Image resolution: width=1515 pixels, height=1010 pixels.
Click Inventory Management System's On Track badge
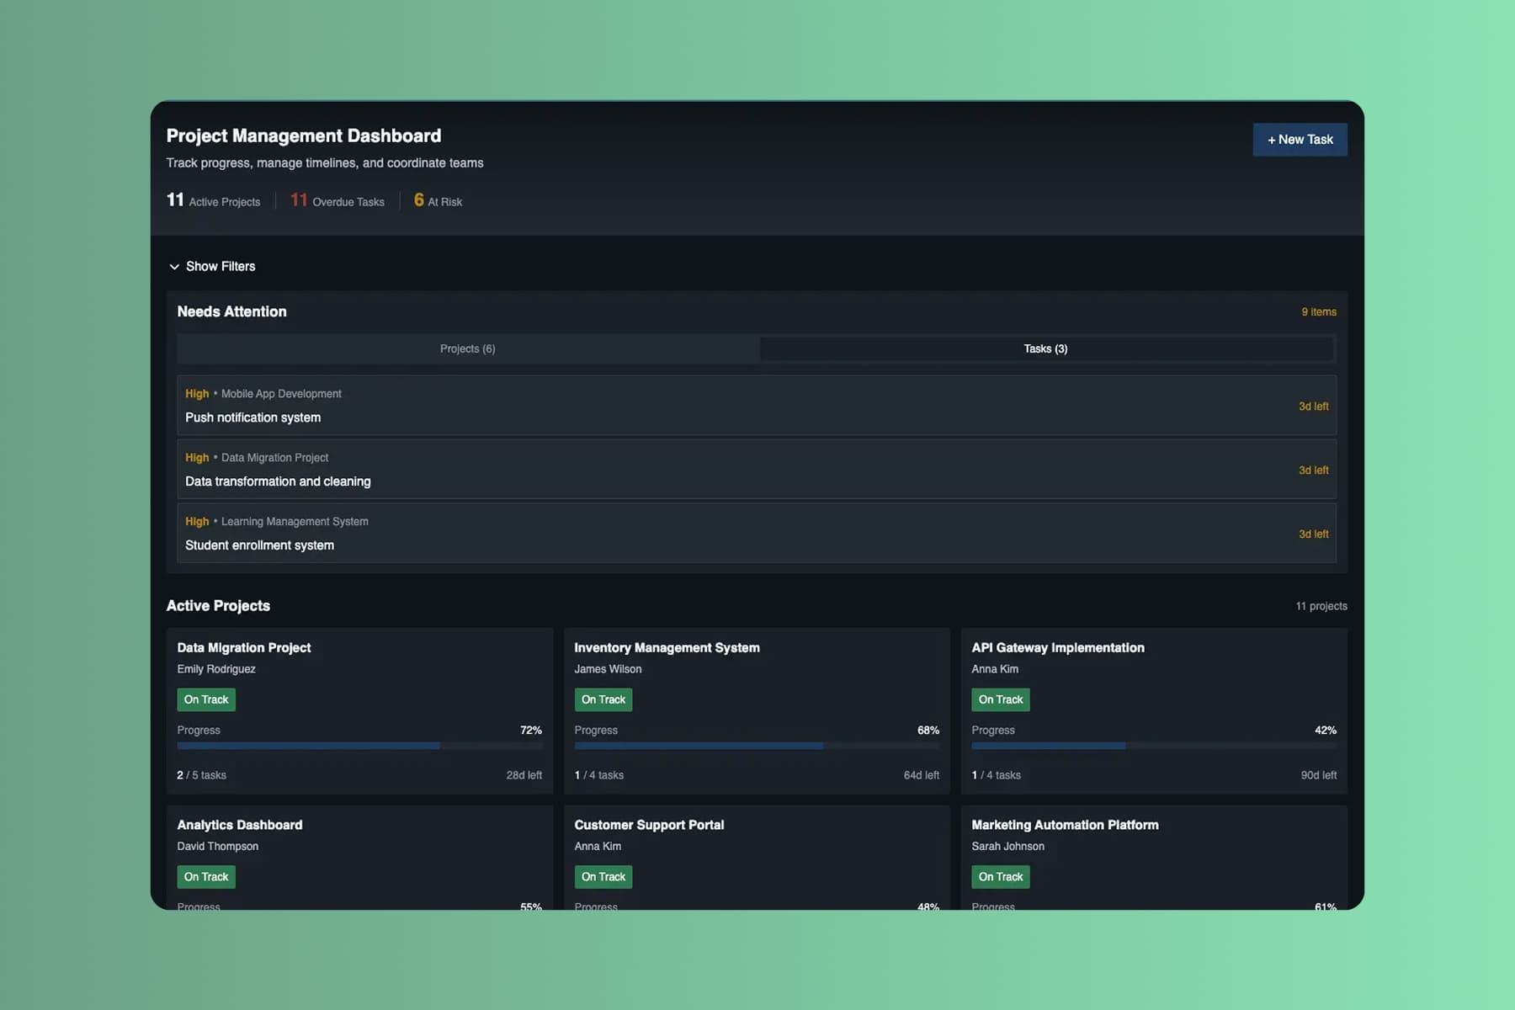[603, 699]
